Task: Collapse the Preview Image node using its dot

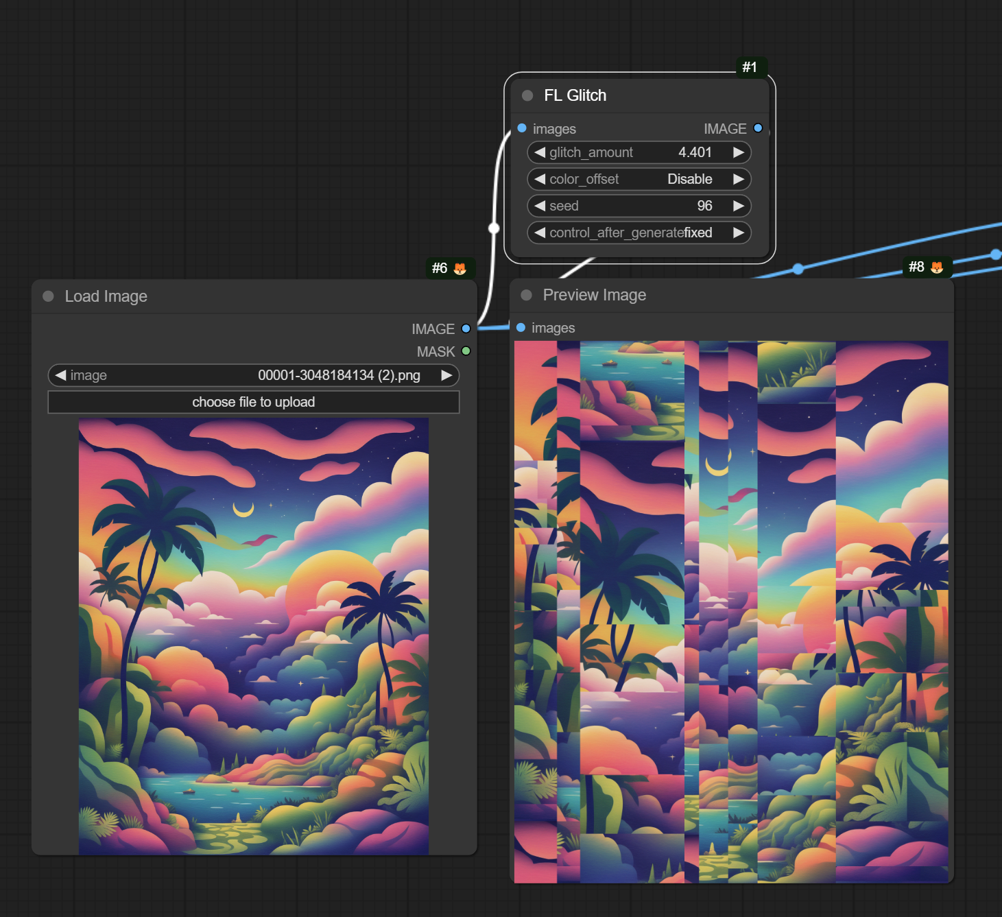Action: [527, 295]
